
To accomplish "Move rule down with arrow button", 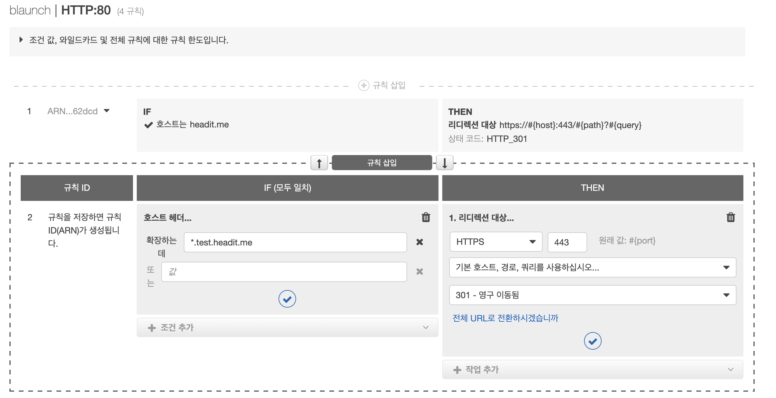I will (444, 163).
